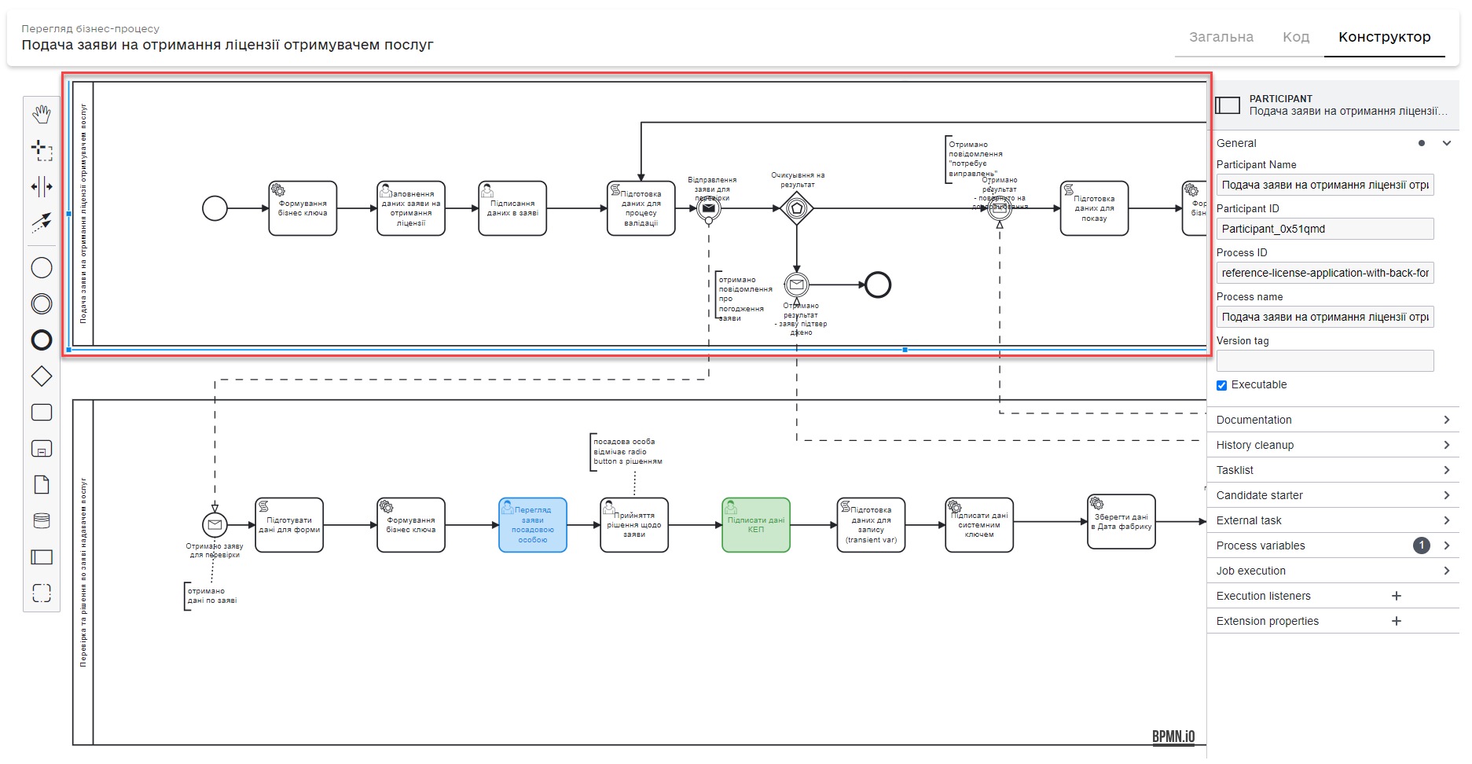The width and height of the screenshot is (1472, 764).
Task: Create a pool/participant from palette
Action: tap(42, 557)
